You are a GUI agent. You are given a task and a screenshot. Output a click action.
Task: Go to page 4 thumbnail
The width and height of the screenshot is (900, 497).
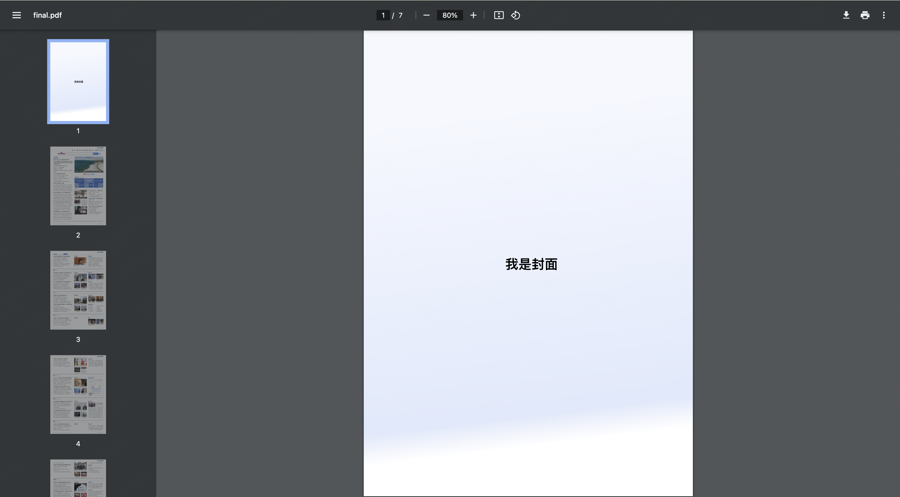[x=78, y=394]
